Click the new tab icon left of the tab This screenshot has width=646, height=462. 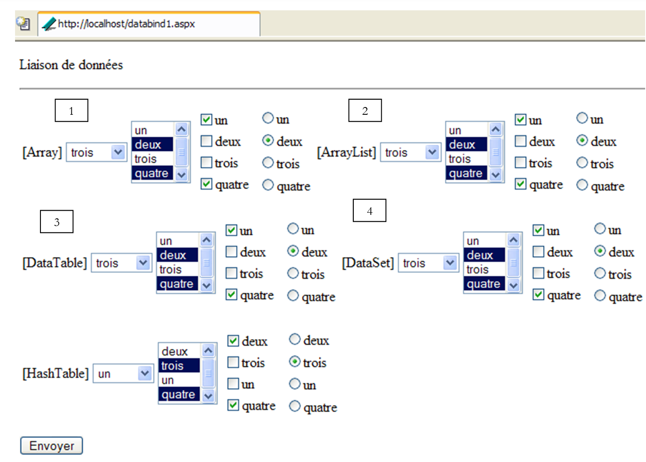pyautogui.click(x=23, y=24)
